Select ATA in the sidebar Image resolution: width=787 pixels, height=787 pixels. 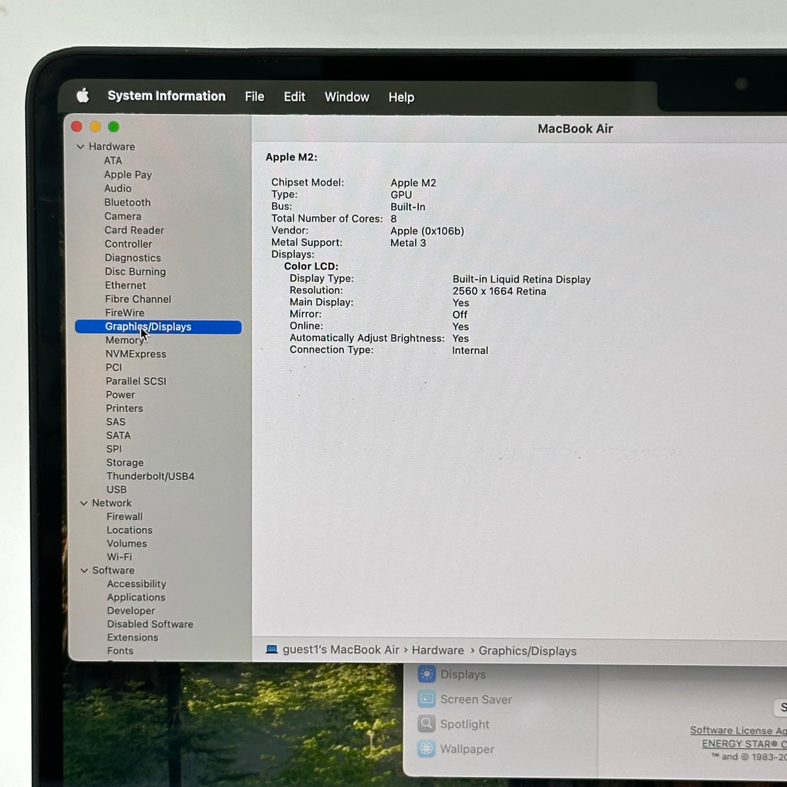tap(113, 161)
